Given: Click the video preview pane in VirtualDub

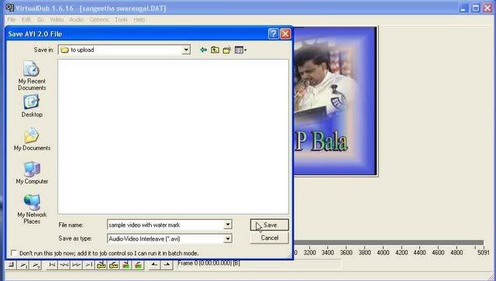Looking at the screenshot, I should tap(336, 101).
